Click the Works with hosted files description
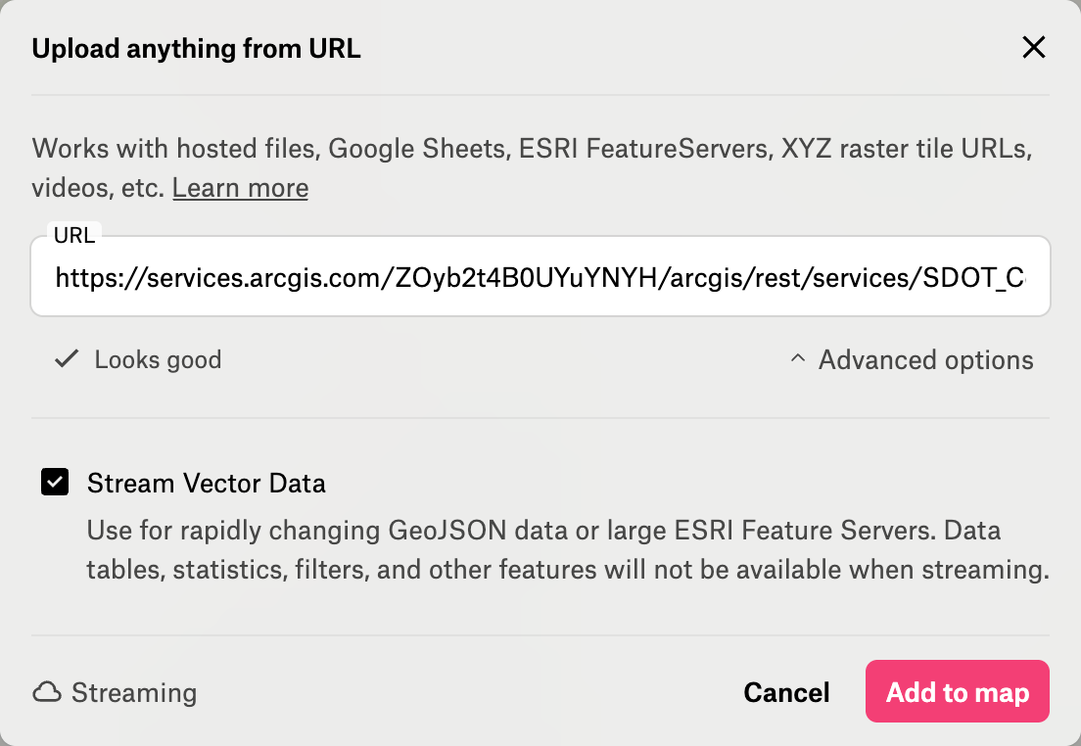Image resolution: width=1081 pixels, height=746 pixels. [x=533, y=167]
